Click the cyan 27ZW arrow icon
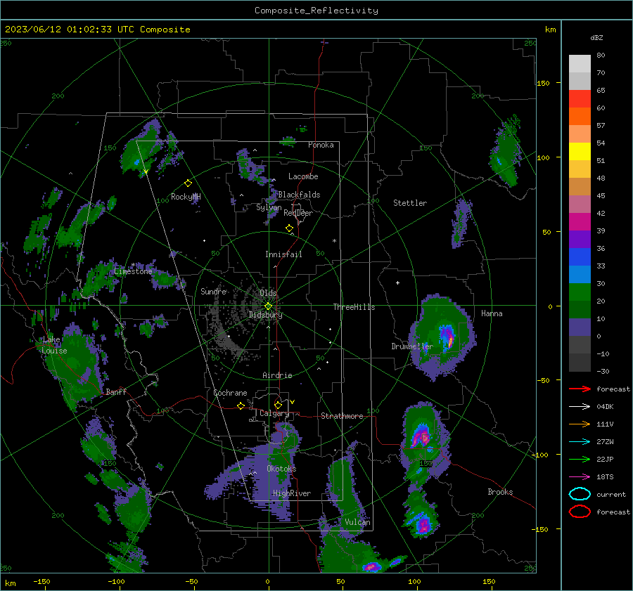 tap(580, 442)
